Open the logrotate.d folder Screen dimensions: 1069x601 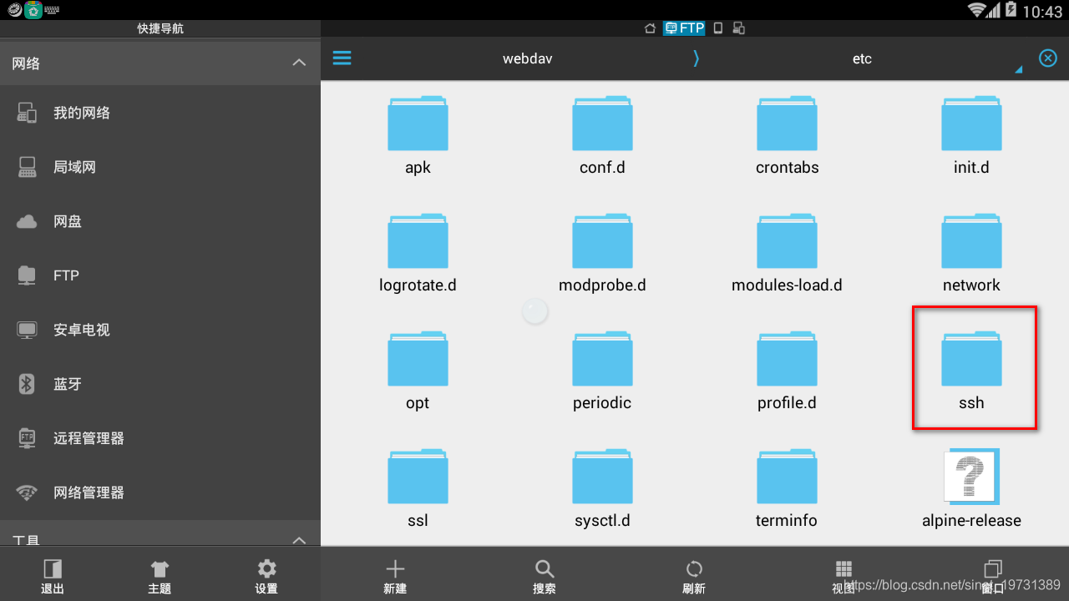[418, 253]
